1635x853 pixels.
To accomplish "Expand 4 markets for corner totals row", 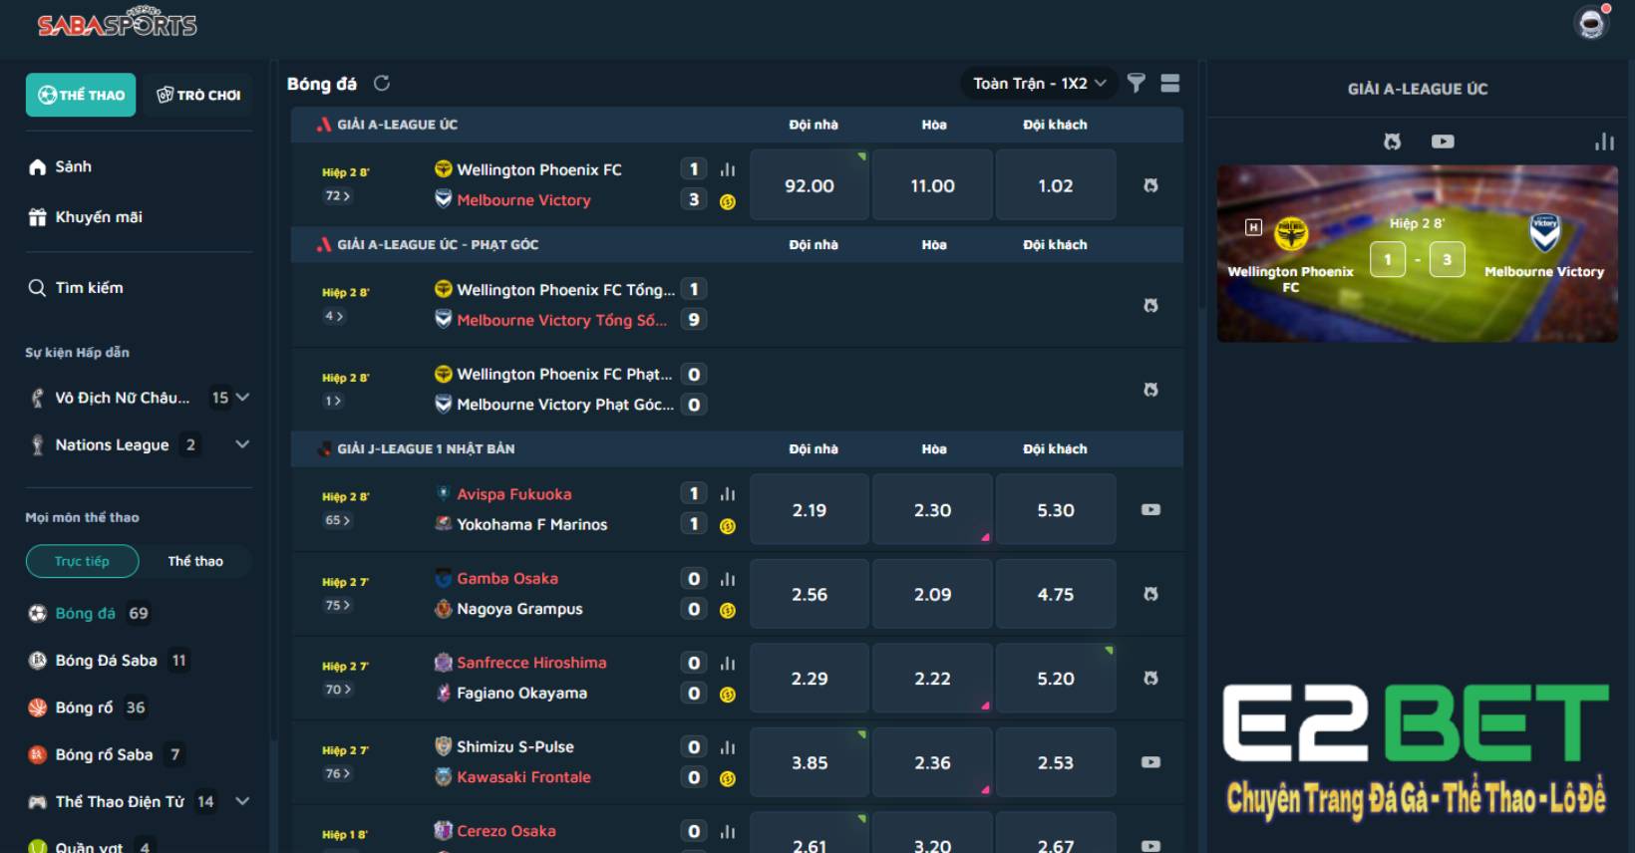I will pyautogui.click(x=334, y=317).
